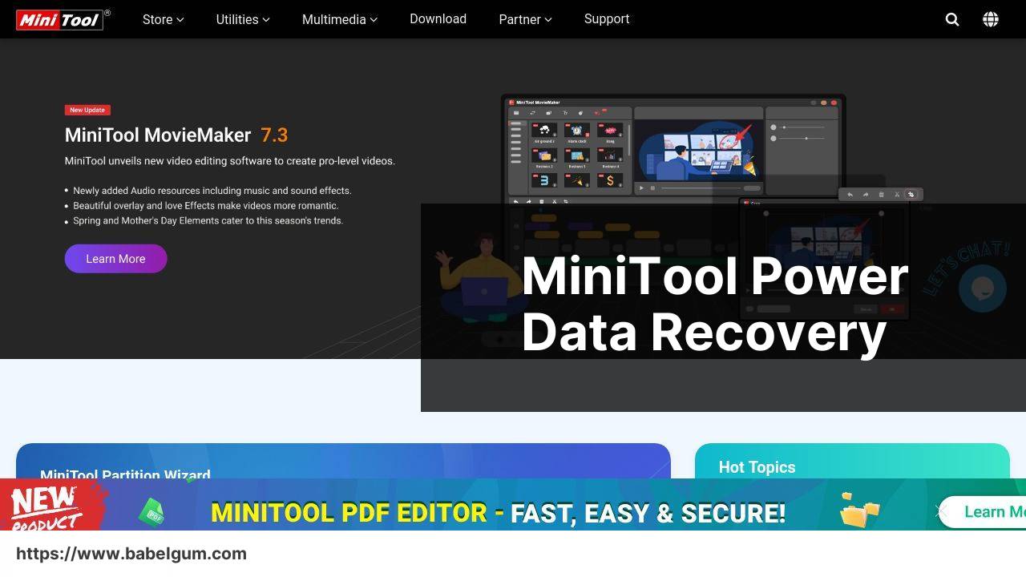Screen dimensions: 1026x577
Task: Click the Hot Topics heading
Action: [x=757, y=467]
